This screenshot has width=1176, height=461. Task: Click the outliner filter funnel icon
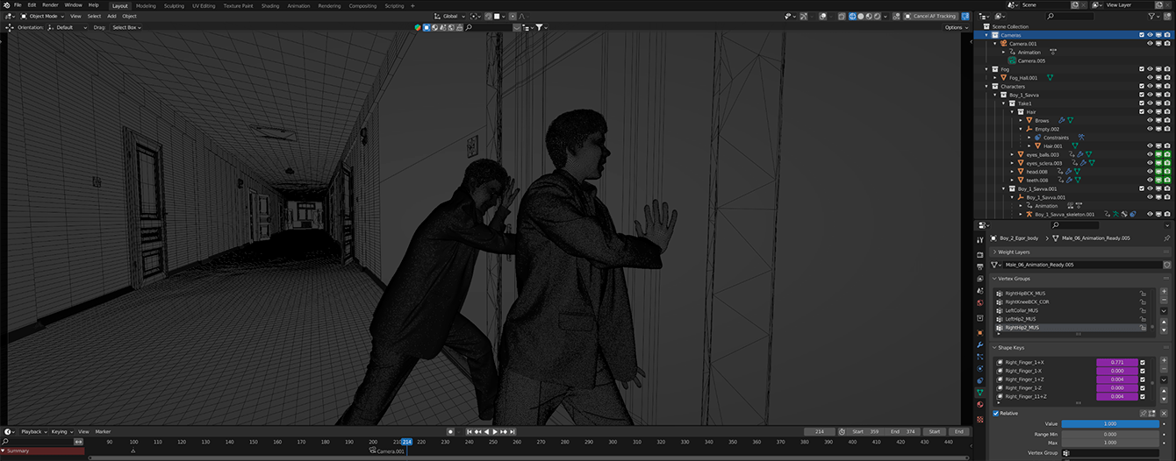pos(1151,16)
